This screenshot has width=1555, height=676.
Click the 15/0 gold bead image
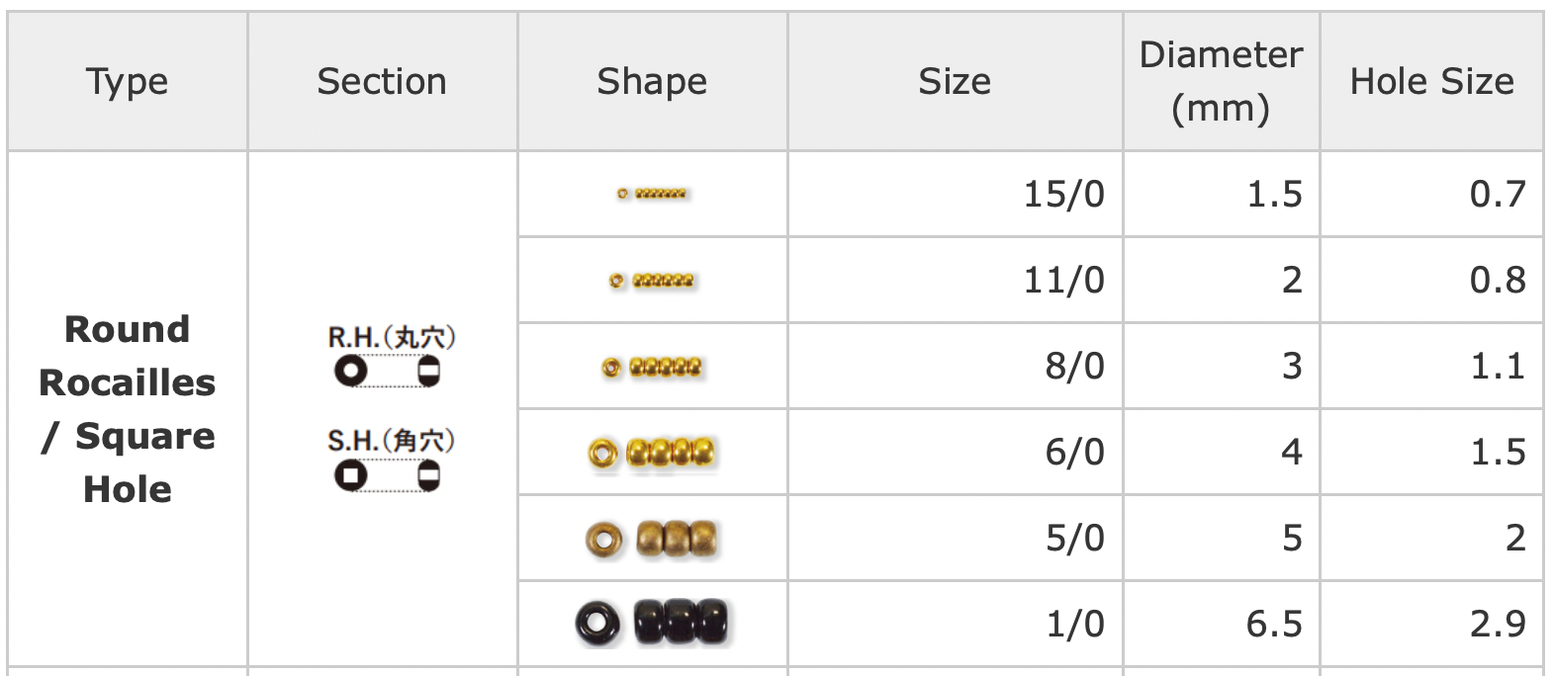point(652,194)
